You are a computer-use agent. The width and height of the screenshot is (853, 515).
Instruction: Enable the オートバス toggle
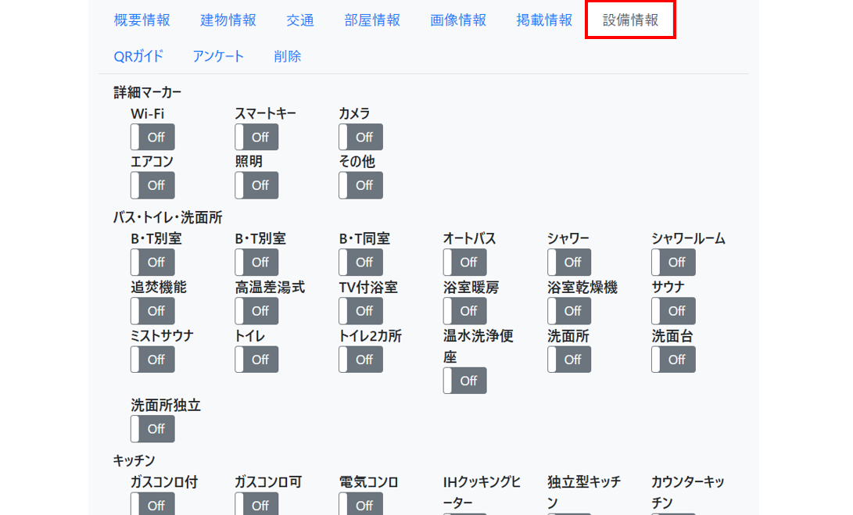tap(464, 262)
